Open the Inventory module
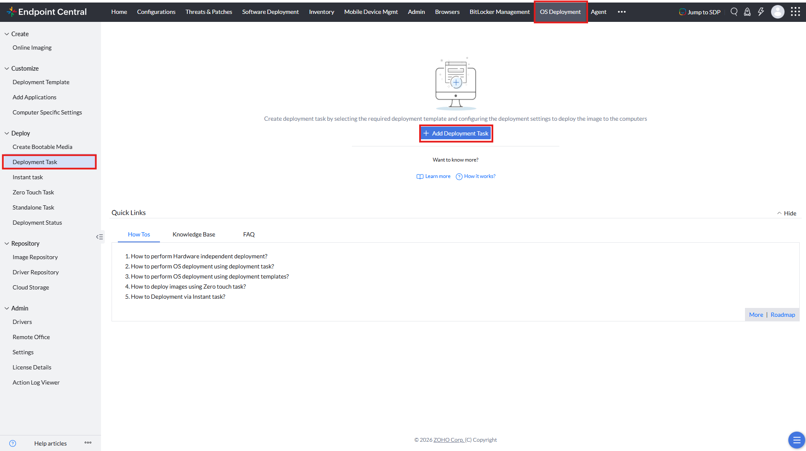Image resolution: width=806 pixels, height=451 pixels. 322,12
